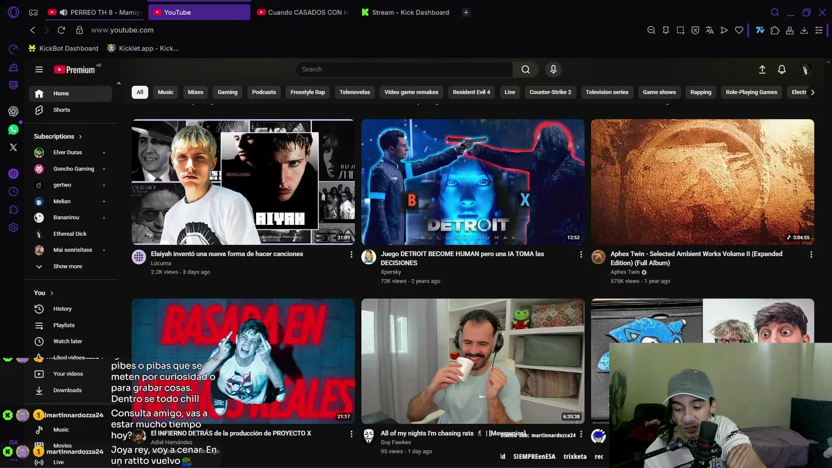The height and width of the screenshot is (468, 832).
Task: Select the Podcasts chip
Action: point(264,92)
